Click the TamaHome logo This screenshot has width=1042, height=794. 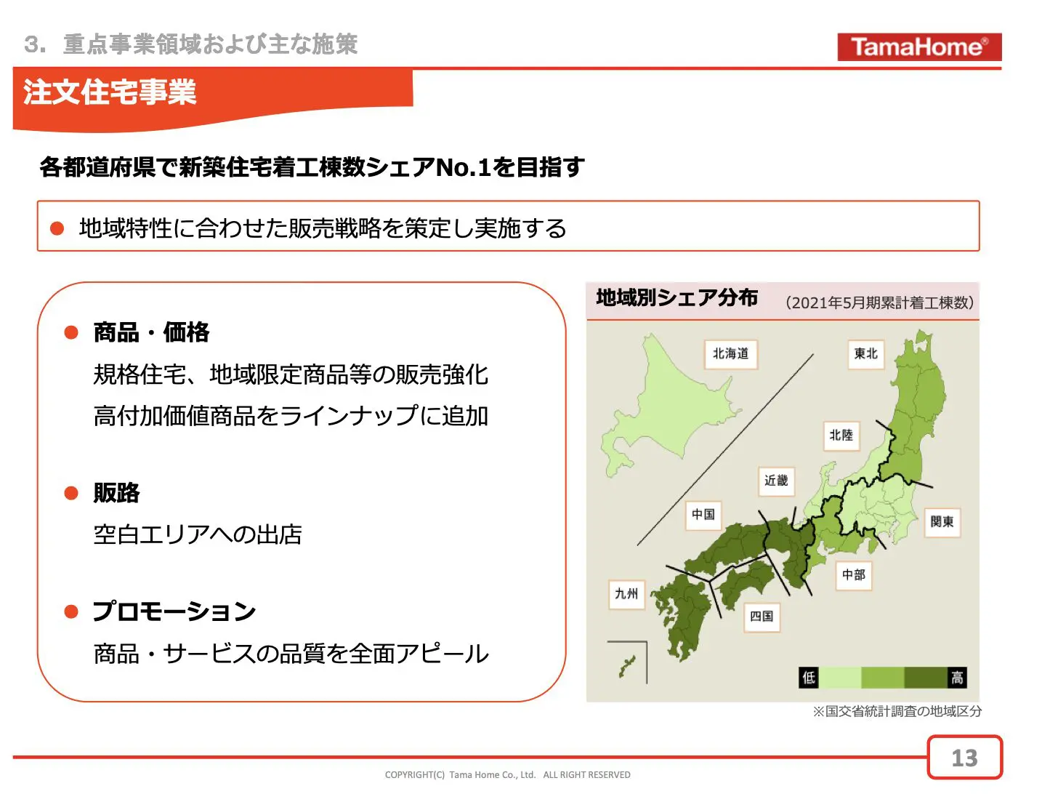click(918, 47)
